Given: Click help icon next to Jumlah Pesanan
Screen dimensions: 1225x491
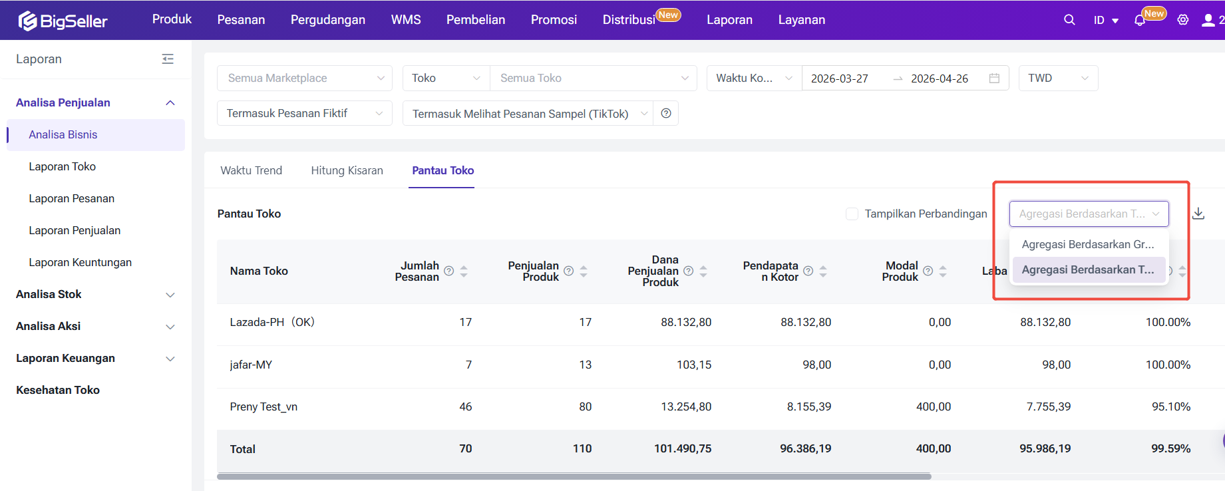Looking at the screenshot, I should click(449, 271).
